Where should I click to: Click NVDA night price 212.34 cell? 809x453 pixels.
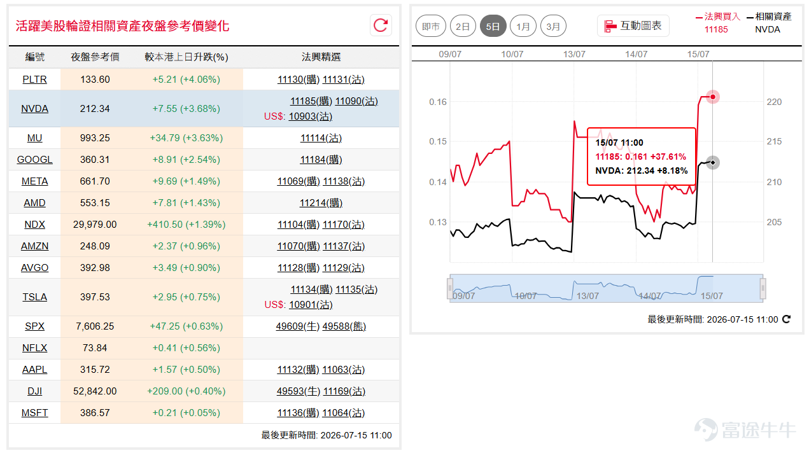[95, 109]
